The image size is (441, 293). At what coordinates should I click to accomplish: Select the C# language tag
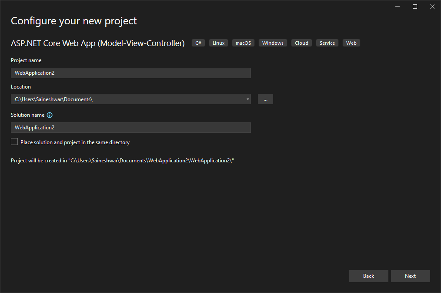click(198, 43)
